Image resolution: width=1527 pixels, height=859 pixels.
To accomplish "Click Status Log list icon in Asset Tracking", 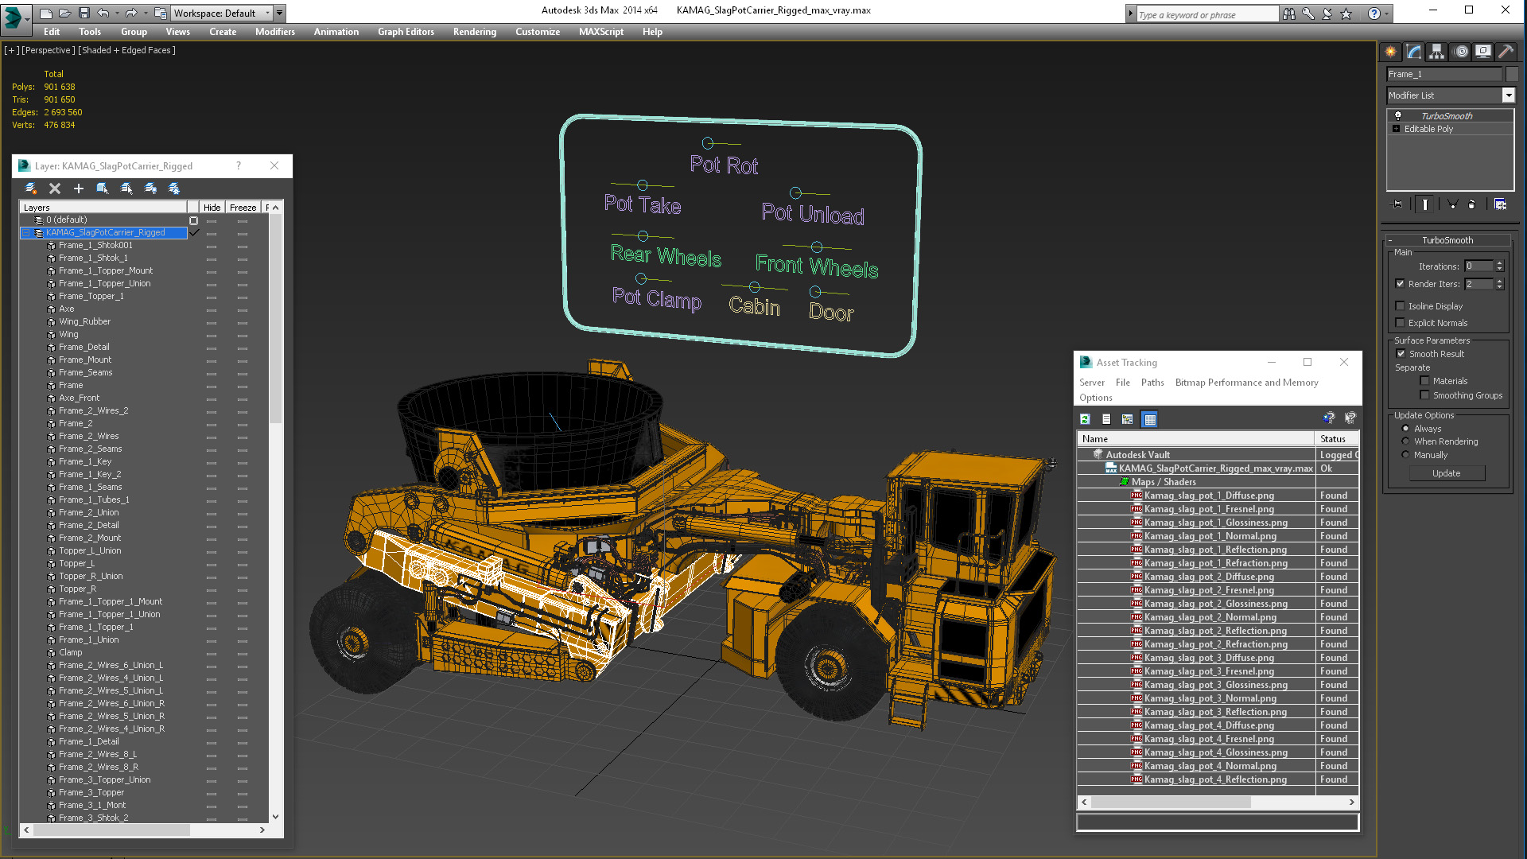I will [x=1106, y=419].
